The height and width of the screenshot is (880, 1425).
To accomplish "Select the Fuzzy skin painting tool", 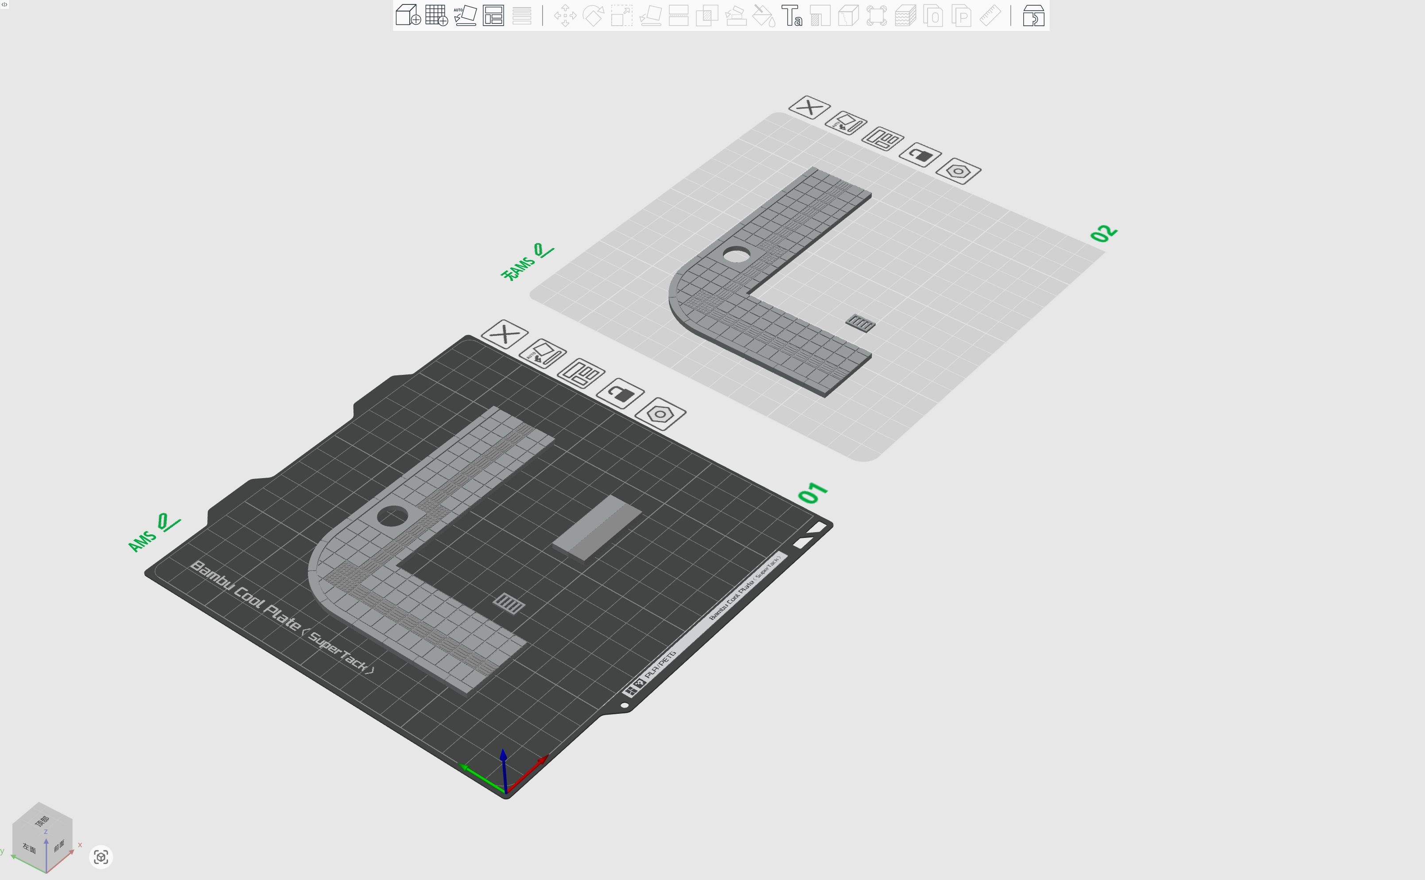I will coord(905,15).
